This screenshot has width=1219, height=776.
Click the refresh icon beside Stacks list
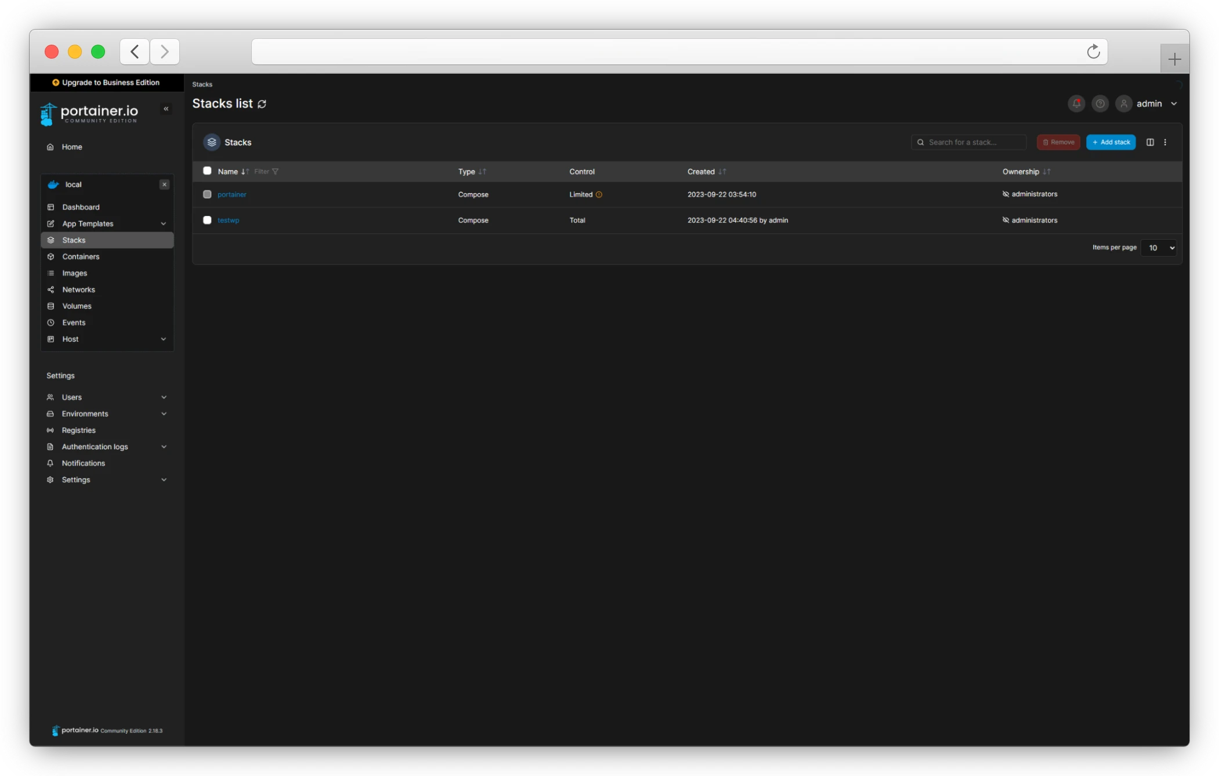click(x=262, y=104)
